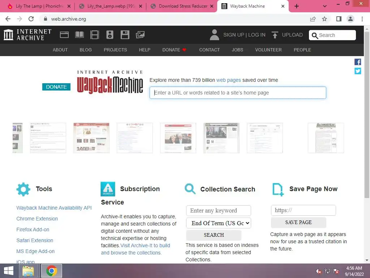
Task: Click the Save Page Now document icon
Action: tap(278, 189)
